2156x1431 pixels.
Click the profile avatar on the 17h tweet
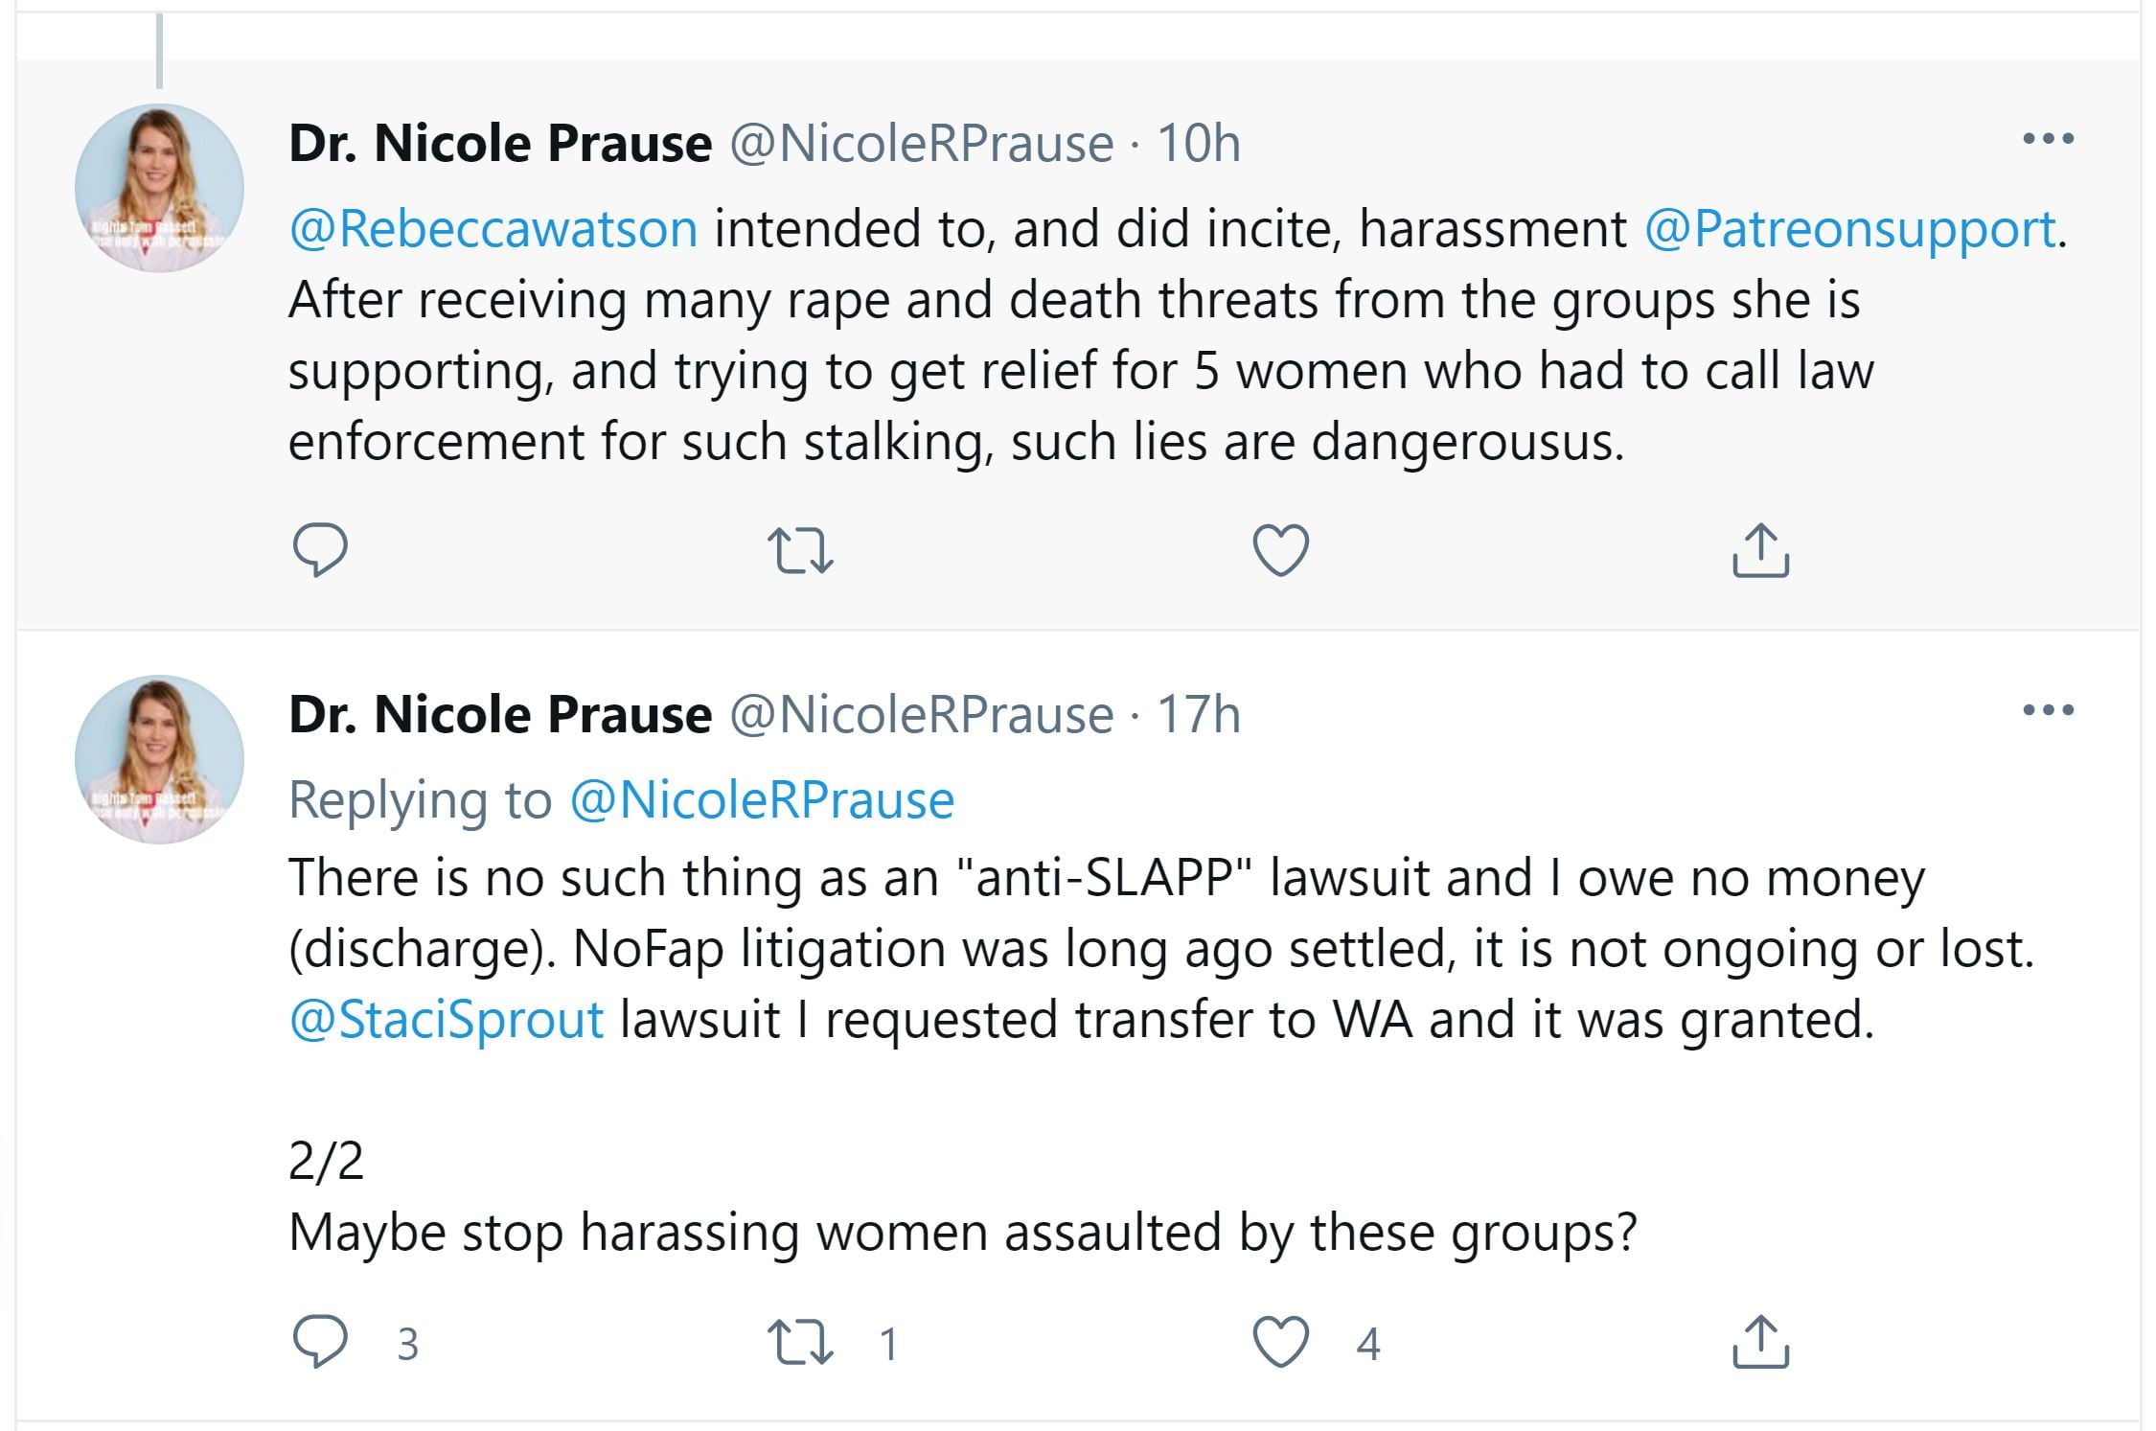[159, 759]
